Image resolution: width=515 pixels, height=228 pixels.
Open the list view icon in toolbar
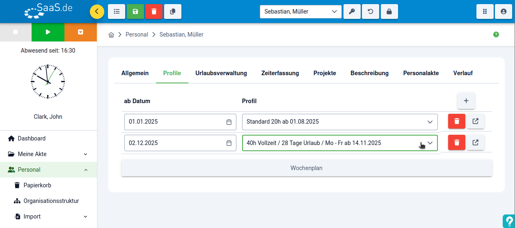(x=117, y=12)
